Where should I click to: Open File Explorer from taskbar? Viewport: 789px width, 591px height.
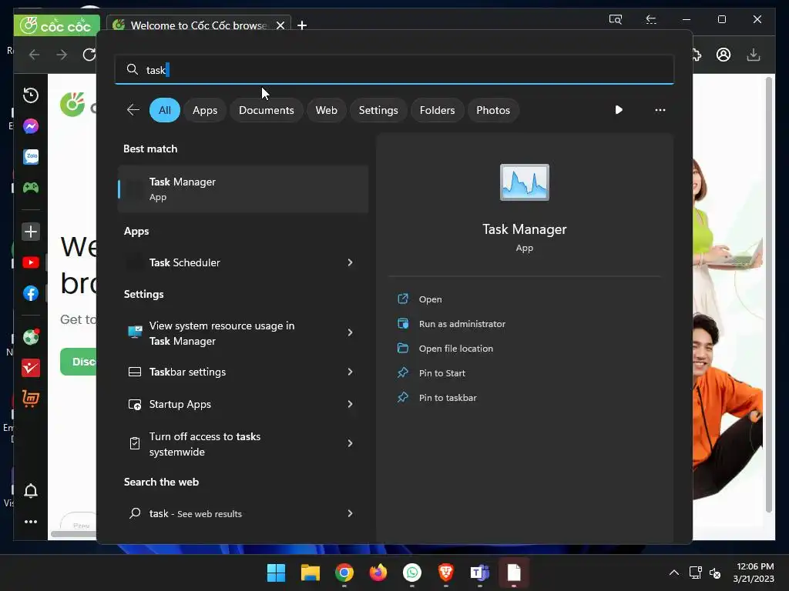(x=310, y=573)
